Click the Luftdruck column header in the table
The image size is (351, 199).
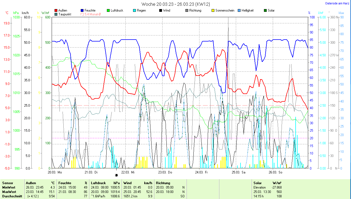(98, 183)
